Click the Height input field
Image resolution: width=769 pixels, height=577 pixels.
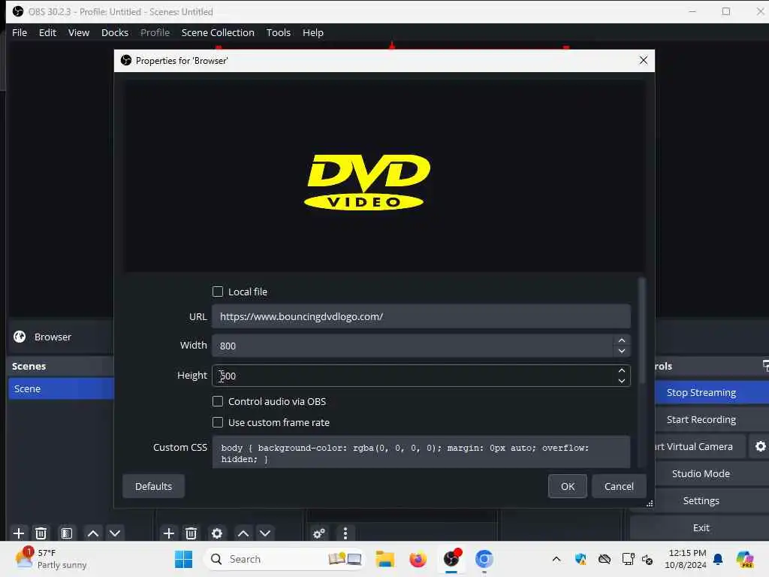point(412,376)
